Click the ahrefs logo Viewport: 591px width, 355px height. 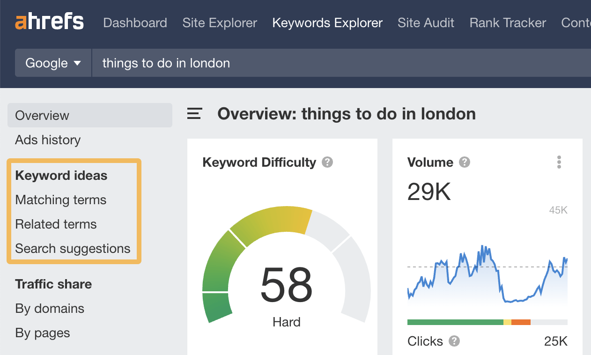50,22
